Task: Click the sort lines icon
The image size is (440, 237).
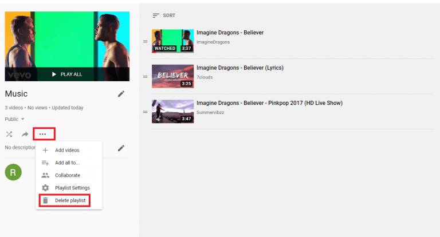Action: [x=156, y=15]
